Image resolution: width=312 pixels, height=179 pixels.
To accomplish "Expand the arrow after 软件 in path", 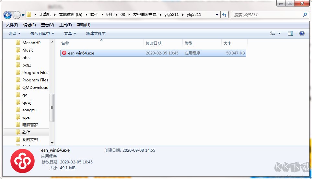I will 102,15.
